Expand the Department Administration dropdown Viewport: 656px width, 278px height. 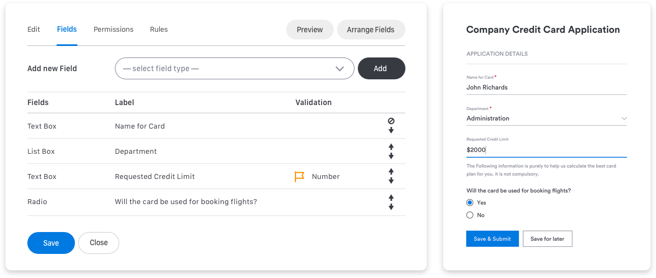(x=624, y=118)
